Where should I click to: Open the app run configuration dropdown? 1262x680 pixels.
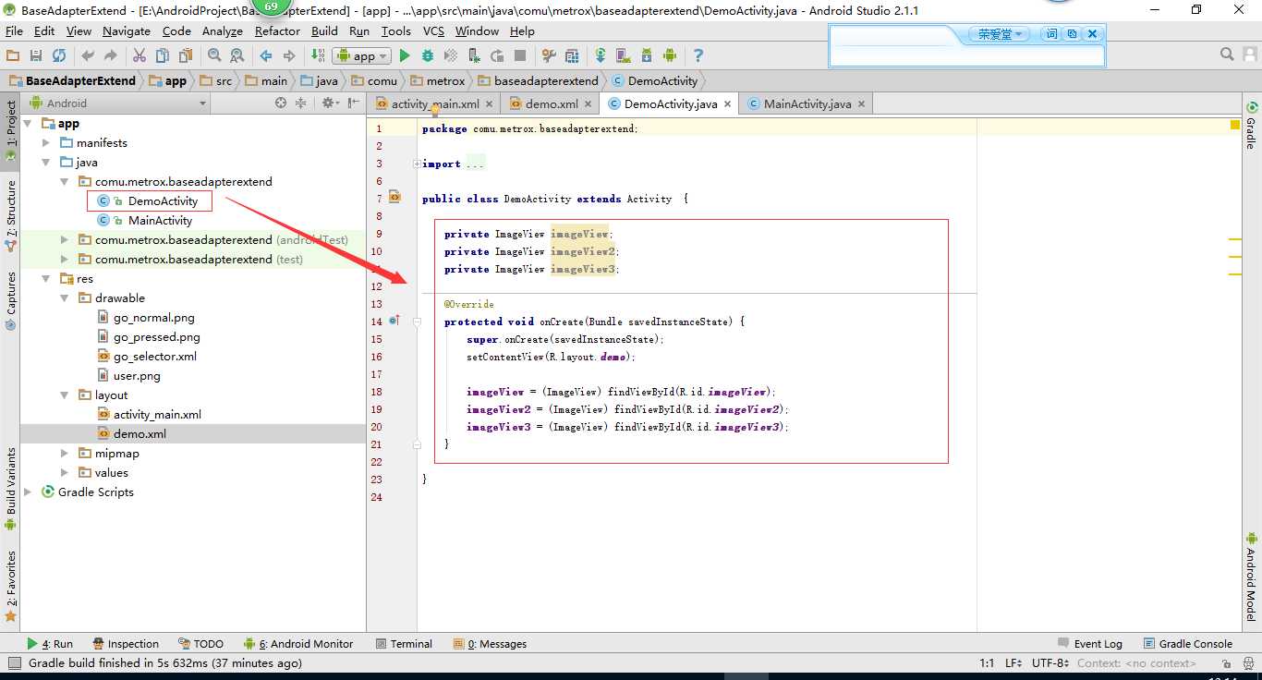pyautogui.click(x=362, y=55)
